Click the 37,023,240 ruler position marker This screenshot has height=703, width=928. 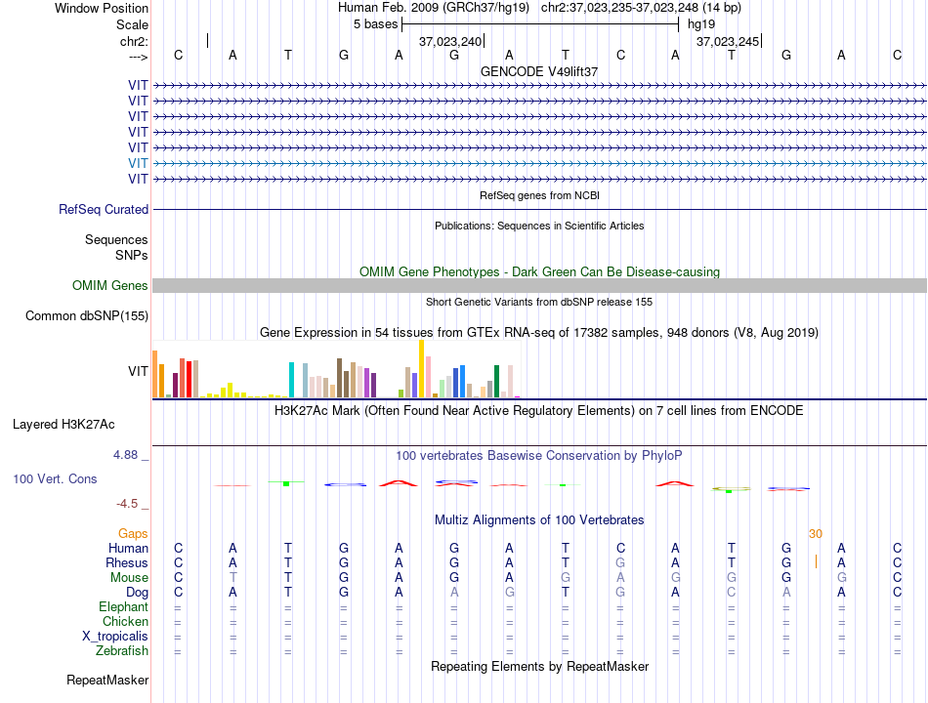click(451, 41)
